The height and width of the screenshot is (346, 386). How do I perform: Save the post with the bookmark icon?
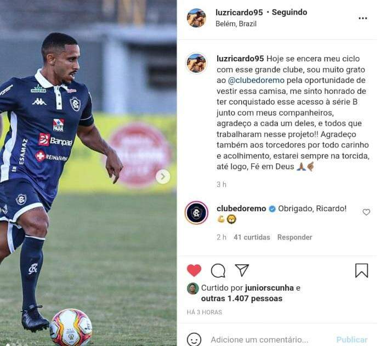point(362,270)
